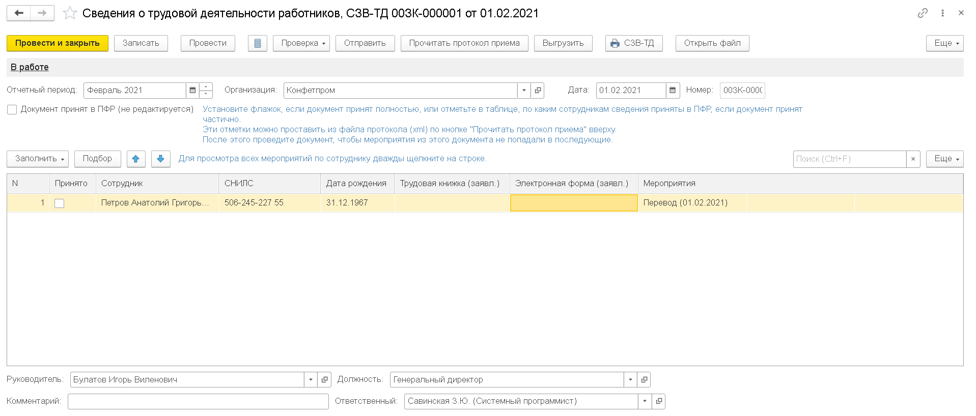This screenshot has height=416, width=976.
Task: Copy document link via chain icon
Action: point(923,13)
